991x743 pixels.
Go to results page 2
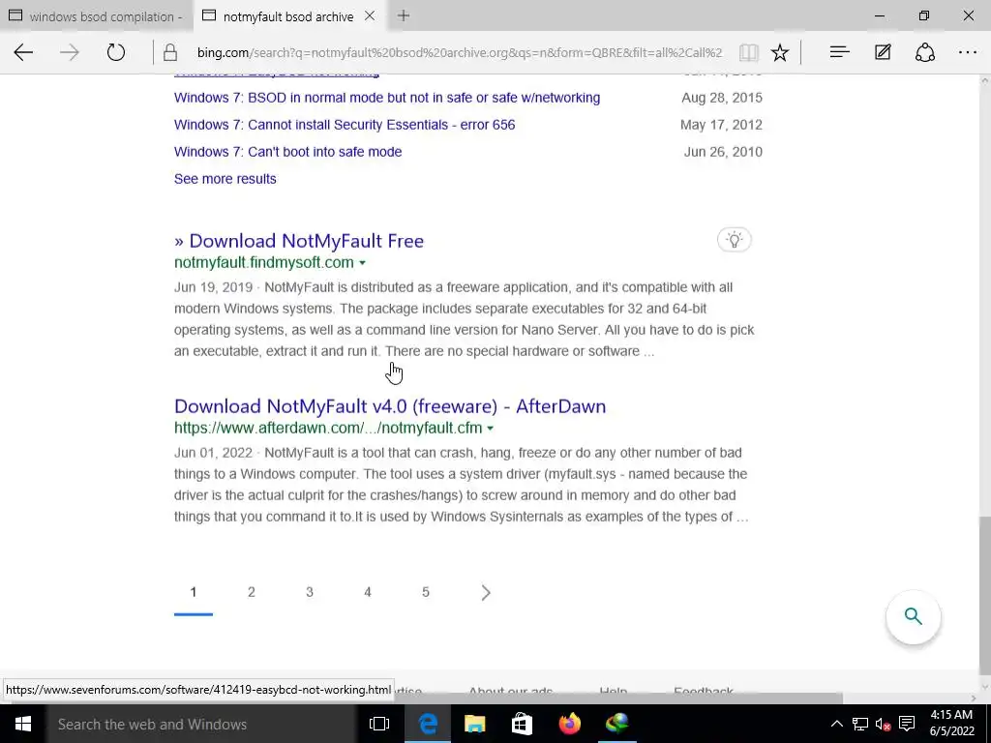point(252,592)
